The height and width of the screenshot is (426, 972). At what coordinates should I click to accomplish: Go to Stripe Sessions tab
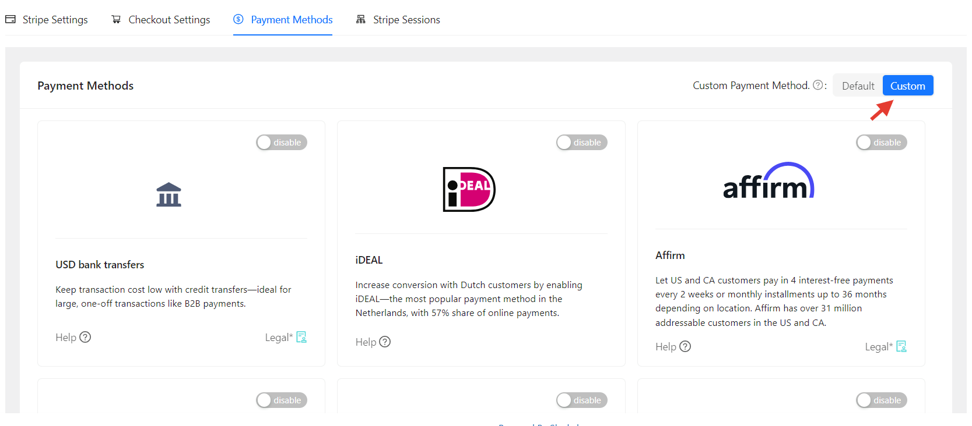tap(398, 20)
